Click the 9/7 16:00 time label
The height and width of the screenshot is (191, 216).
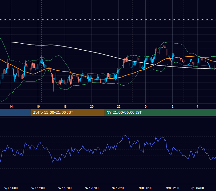[x=38, y=188]
